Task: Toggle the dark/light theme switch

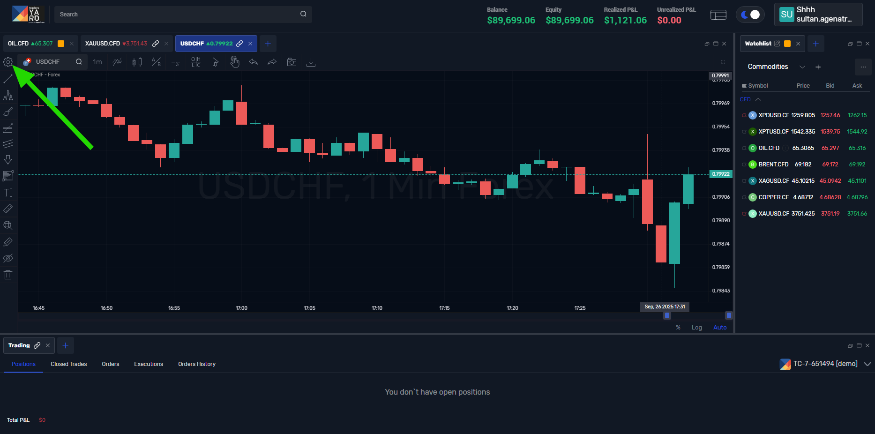Action: [750, 15]
